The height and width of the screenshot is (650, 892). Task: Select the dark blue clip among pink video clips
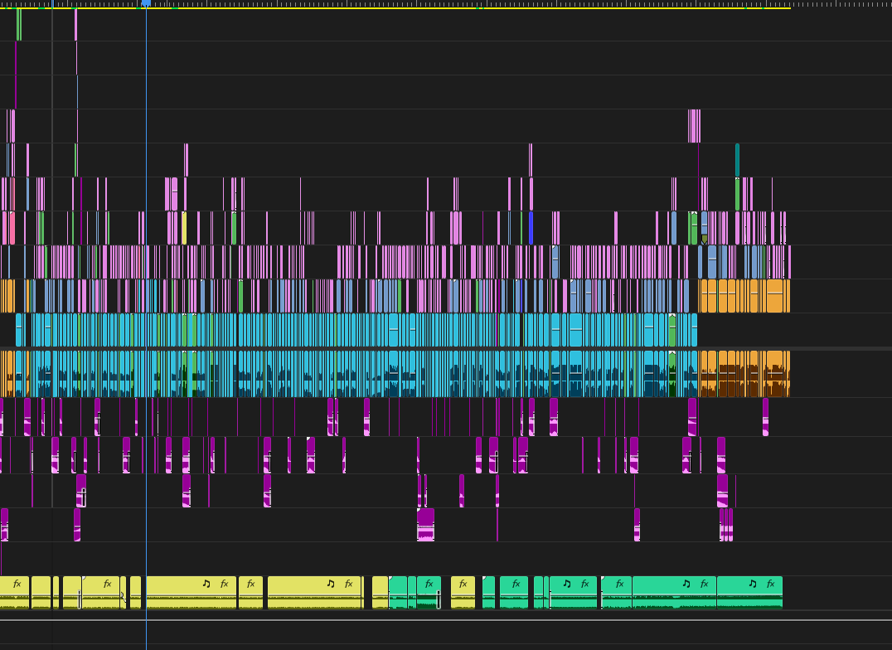click(531, 228)
